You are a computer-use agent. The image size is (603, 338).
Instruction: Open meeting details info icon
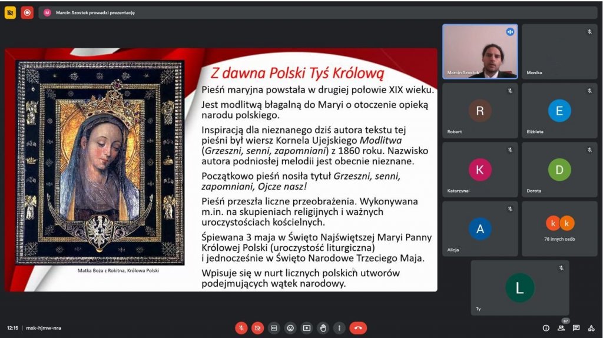tap(546, 328)
